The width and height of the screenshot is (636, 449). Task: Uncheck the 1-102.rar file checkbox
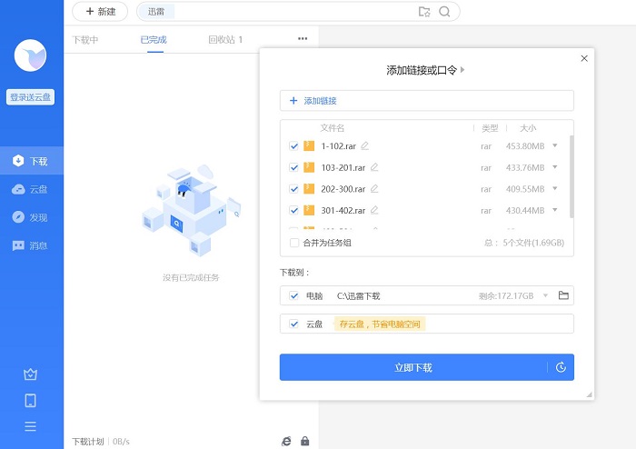tap(293, 145)
